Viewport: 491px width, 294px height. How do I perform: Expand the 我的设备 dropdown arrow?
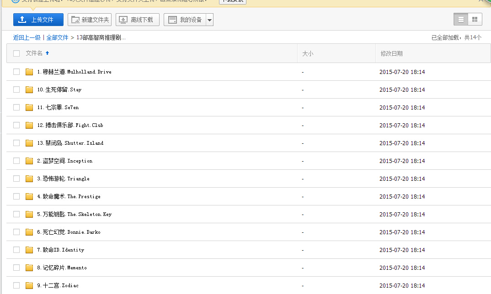click(x=209, y=20)
